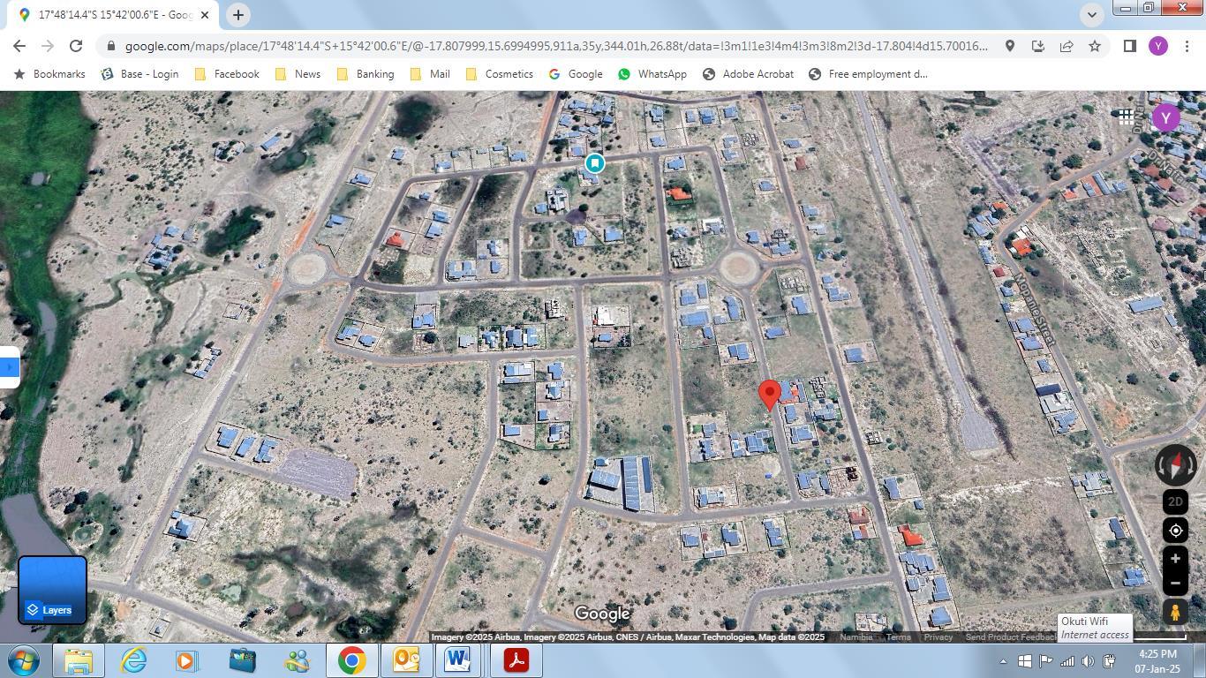The width and height of the screenshot is (1206, 678).
Task: Open the WhatsApp bookmark
Action: pyautogui.click(x=652, y=74)
